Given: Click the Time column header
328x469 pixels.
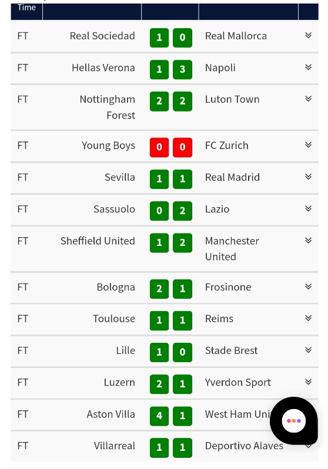Looking at the screenshot, I should click(26, 8).
